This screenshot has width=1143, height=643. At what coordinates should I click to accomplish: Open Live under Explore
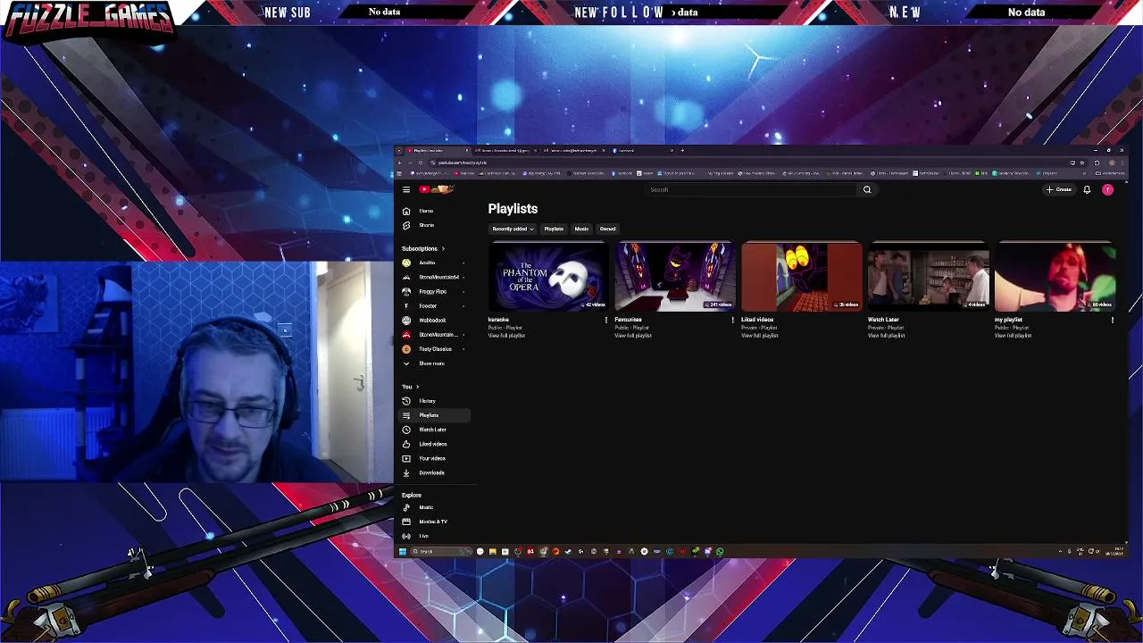[433, 536]
